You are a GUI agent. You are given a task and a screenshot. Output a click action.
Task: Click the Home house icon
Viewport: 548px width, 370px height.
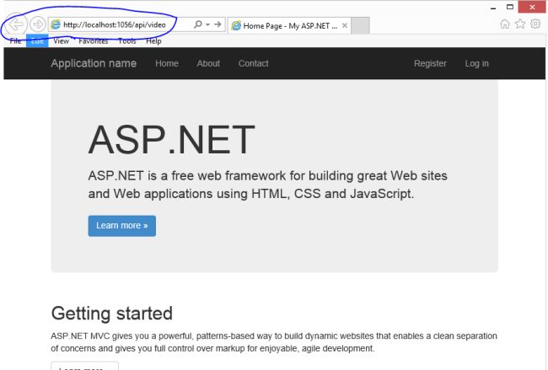[x=505, y=24]
